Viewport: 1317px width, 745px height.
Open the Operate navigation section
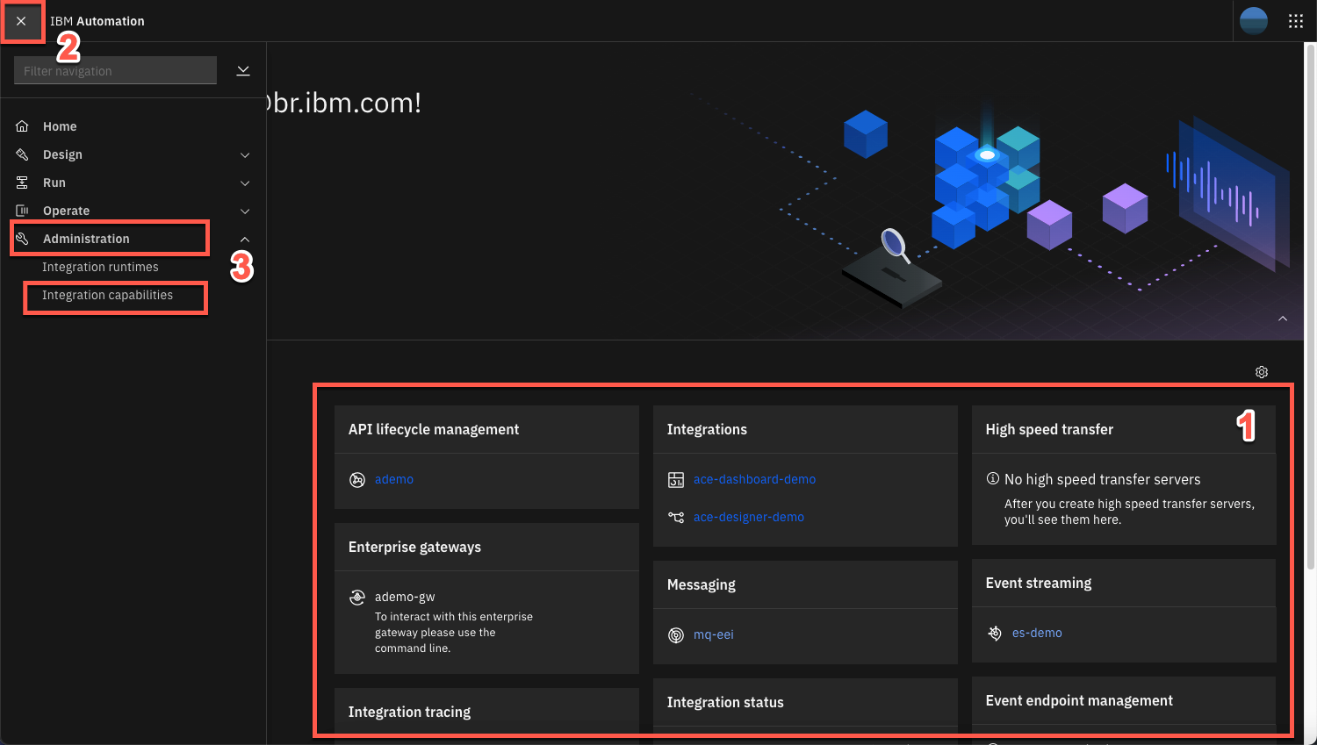point(66,211)
